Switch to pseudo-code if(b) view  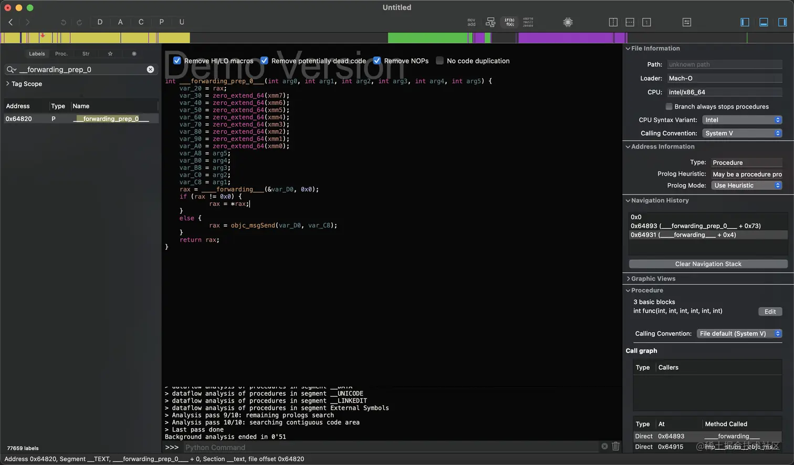point(509,22)
